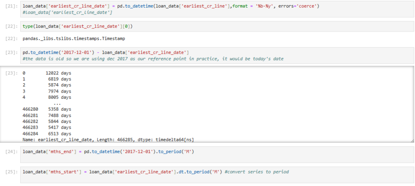Click the [23] output prompt beside days listing

click(11, 73)
